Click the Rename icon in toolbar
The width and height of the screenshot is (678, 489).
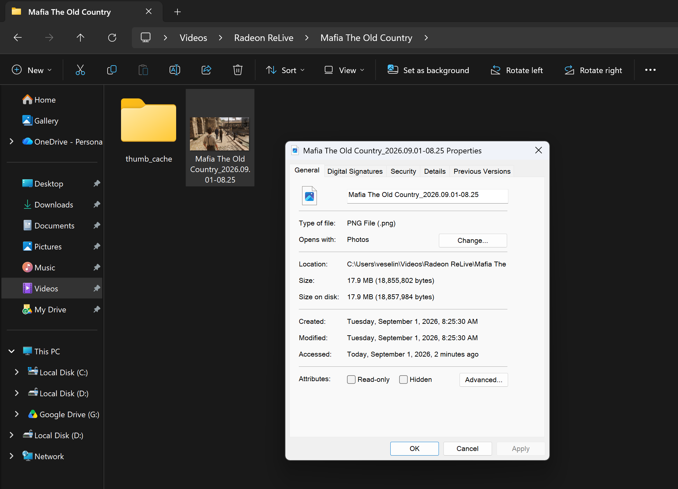[175, 70]
